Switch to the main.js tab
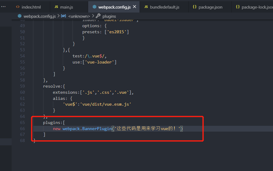The width and height of the screenshot is (273, 171). click(66, 7)
